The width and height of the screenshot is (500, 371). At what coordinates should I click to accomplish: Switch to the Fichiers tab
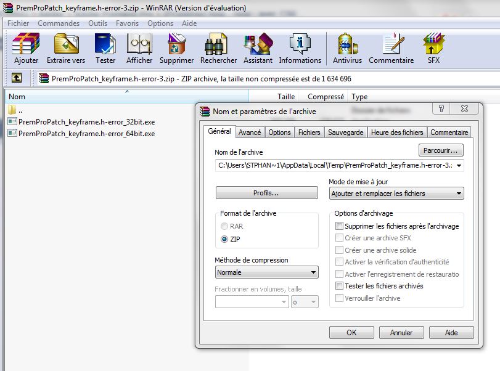pos(309,132)
